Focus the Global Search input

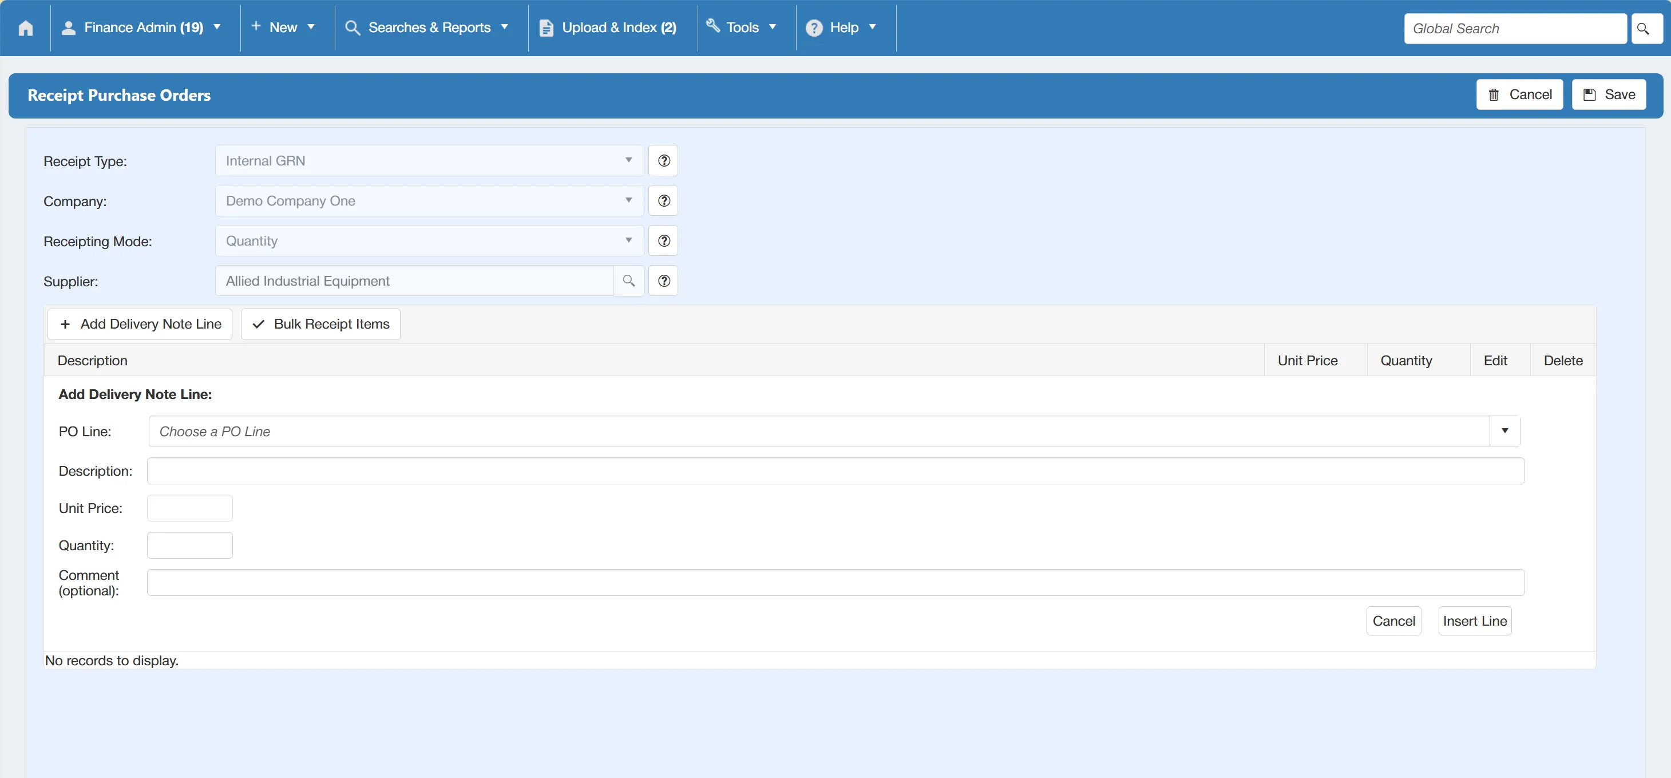[1515, 29]
